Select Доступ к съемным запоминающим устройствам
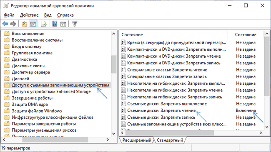Screen dimensions: 271x152 pos(60,85)
